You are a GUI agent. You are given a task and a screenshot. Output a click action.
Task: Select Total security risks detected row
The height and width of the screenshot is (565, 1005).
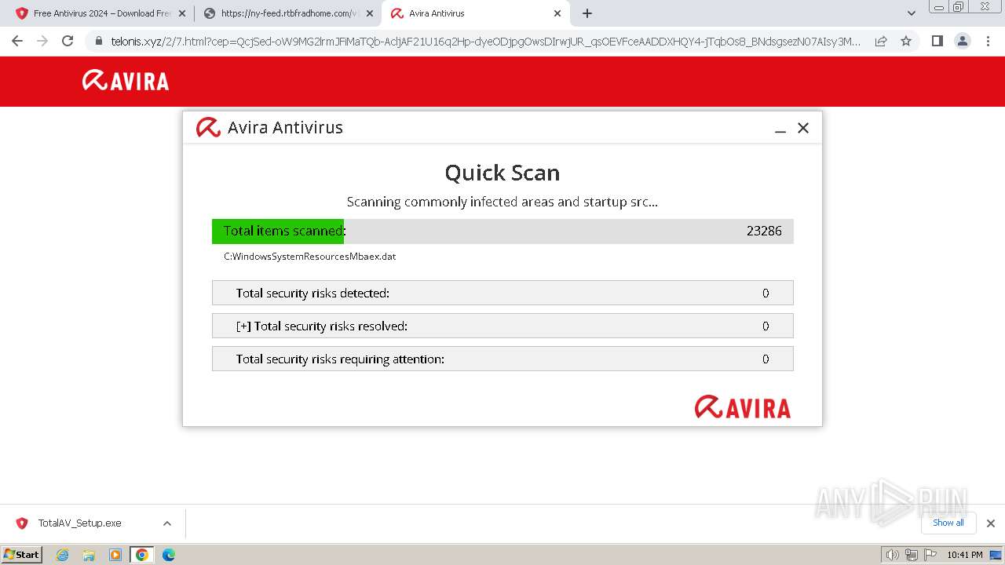(x=502, y=293)
